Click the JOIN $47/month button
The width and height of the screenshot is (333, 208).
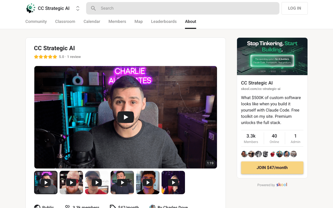click(x=272, y=168)
